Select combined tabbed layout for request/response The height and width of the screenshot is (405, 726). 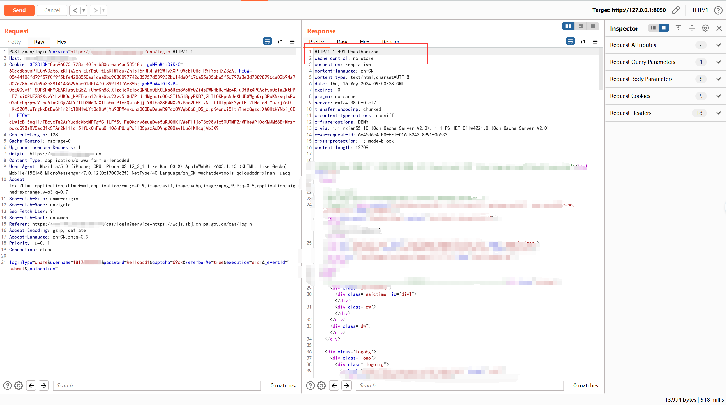click(x=593, y=26)
